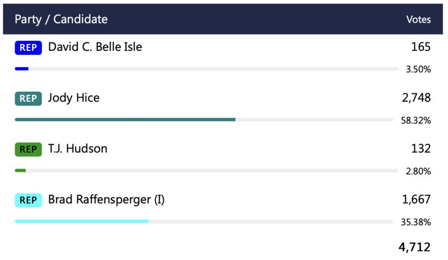Click the 1,667 vote count
Viewport: 448px width, 260px height.
coord(417,200)
